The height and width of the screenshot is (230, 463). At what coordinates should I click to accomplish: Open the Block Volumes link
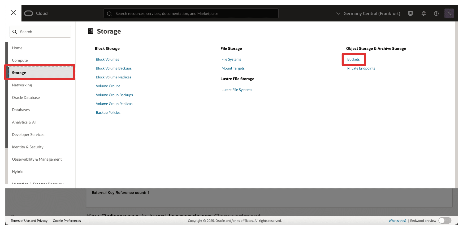(x=107, y=59)
